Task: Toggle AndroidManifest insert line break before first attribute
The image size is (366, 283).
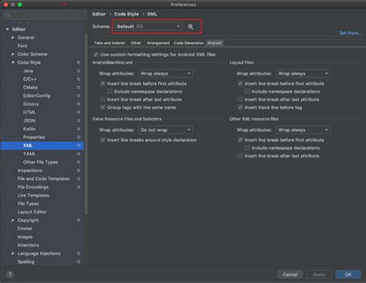Action: tap(103, 83)
